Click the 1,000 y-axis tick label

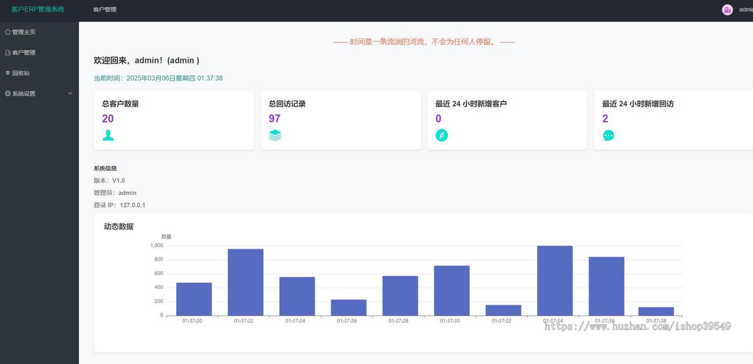pos(157,246)
